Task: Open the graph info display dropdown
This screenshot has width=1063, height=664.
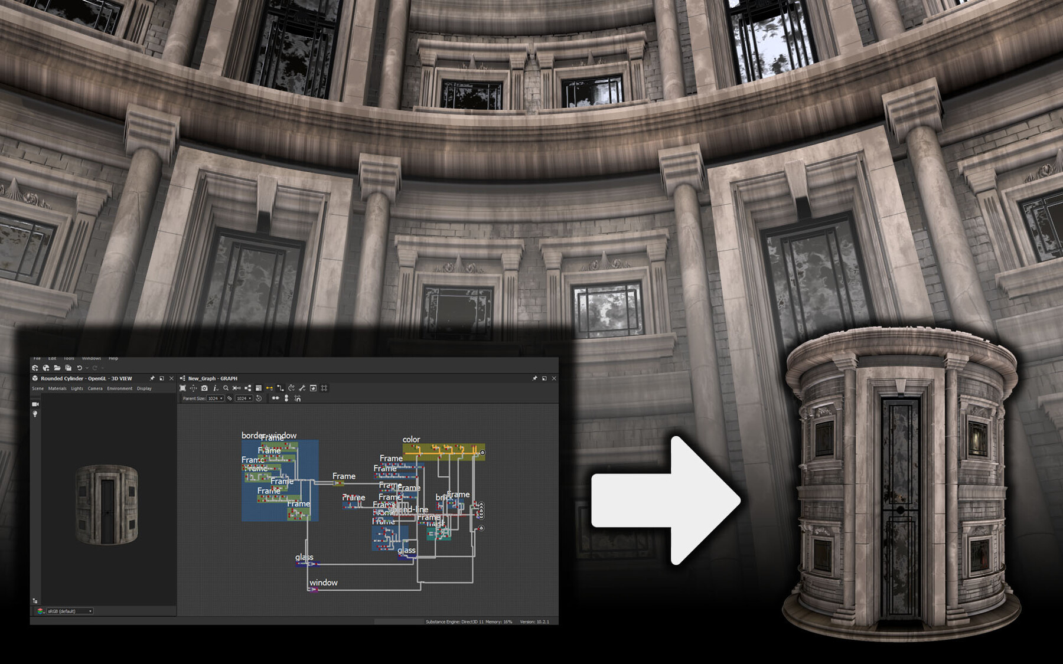Action: point(216,388)
